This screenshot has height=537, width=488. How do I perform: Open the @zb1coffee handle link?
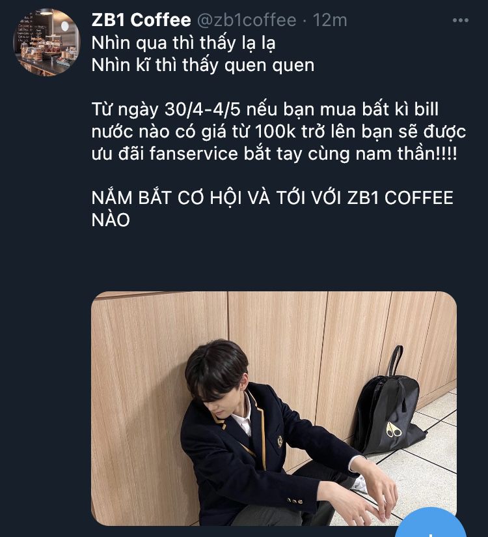coord(247,20)
